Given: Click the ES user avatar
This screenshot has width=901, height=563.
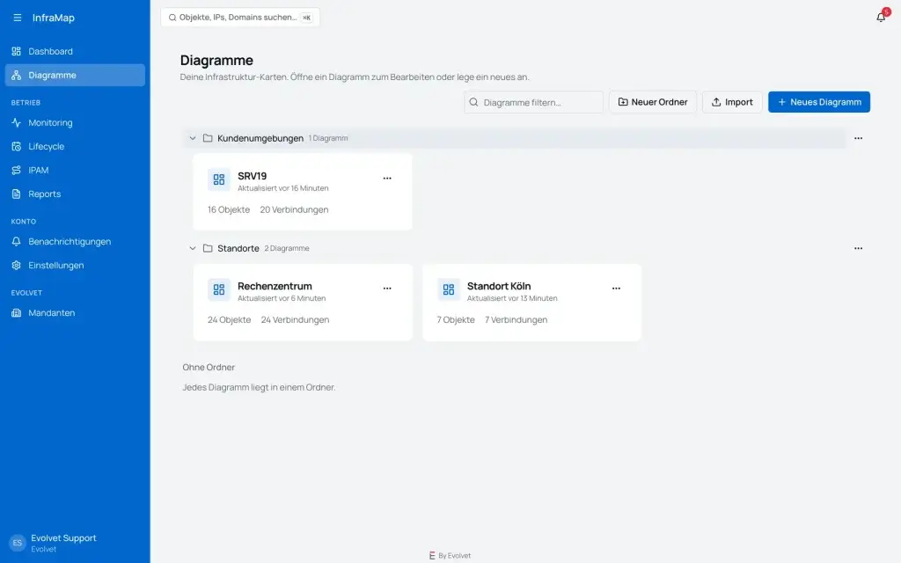Looking at the screenshot, I should click(18, 543).
